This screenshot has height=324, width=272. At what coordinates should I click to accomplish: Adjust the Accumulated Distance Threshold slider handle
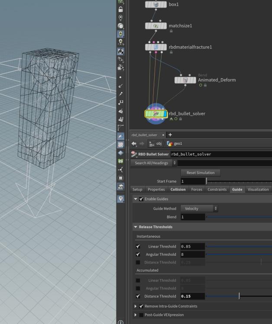pos(239,296)
